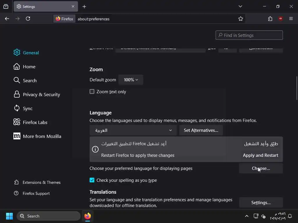The height and width of the screenshot is (223, 298).
Task: Click the Search magnifier icon in sidebar
Action: tap(17, 80)
